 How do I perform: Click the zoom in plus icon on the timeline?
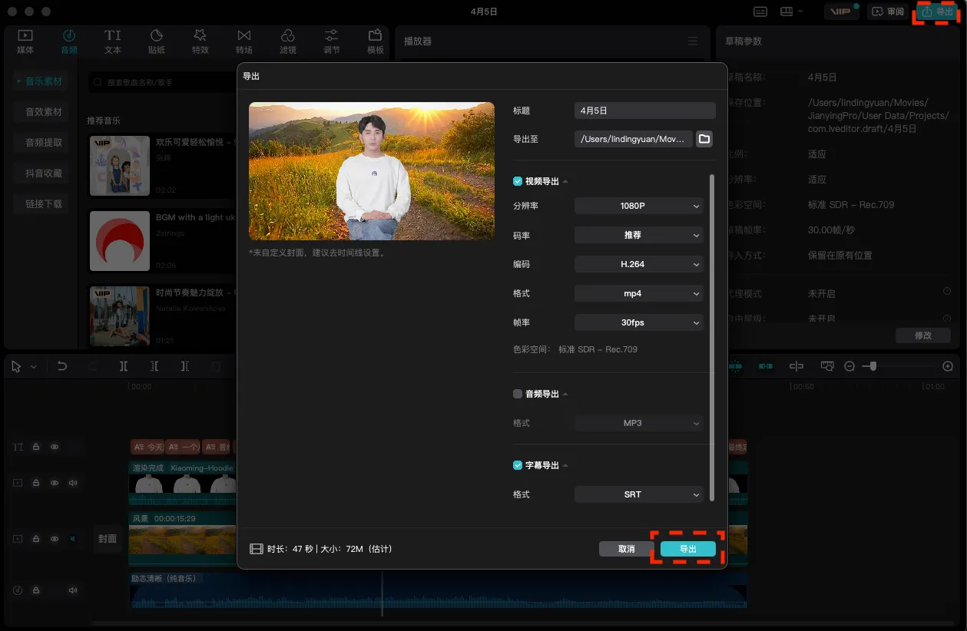[948, 366]
